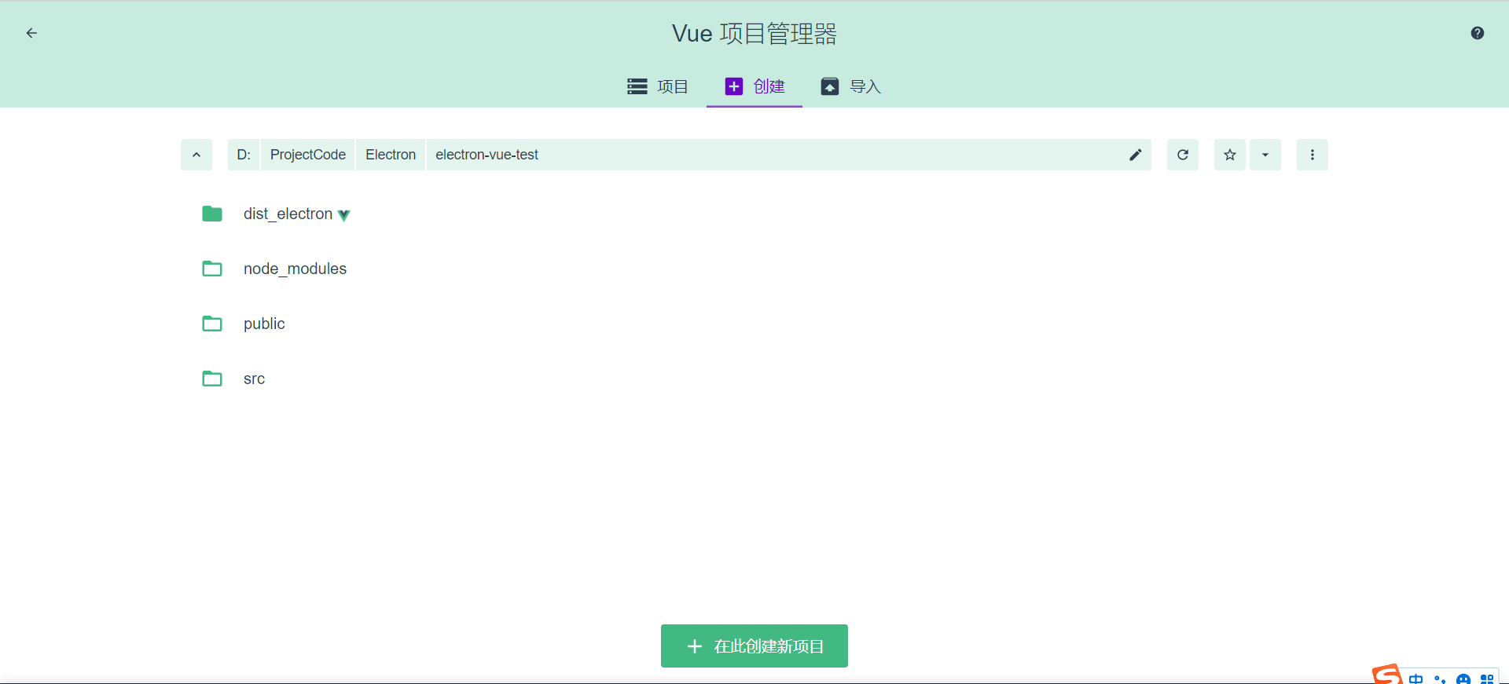1509x684 pixels.
Task: Click electron-vue-test path segment
Action: (486, 155)
